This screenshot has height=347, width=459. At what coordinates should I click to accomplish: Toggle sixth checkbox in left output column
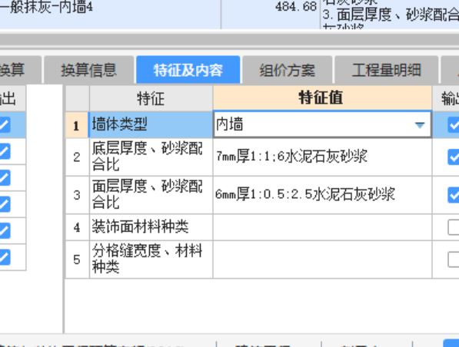[x=5, y=257]
